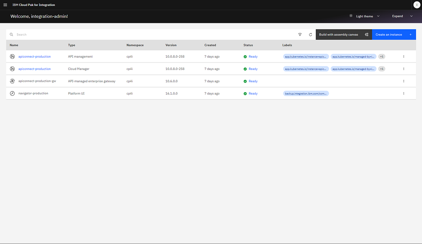Click the API management instance type icon
This screenshot has width=422, height=244.
coord(12,56)
